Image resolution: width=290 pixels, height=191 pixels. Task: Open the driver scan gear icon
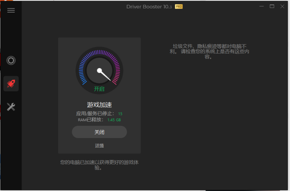click(11, 60)
